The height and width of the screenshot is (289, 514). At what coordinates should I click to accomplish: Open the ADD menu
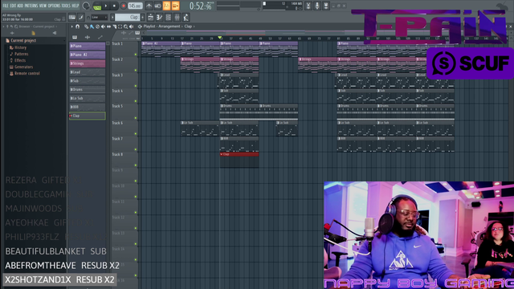click(x=20, y=6)
